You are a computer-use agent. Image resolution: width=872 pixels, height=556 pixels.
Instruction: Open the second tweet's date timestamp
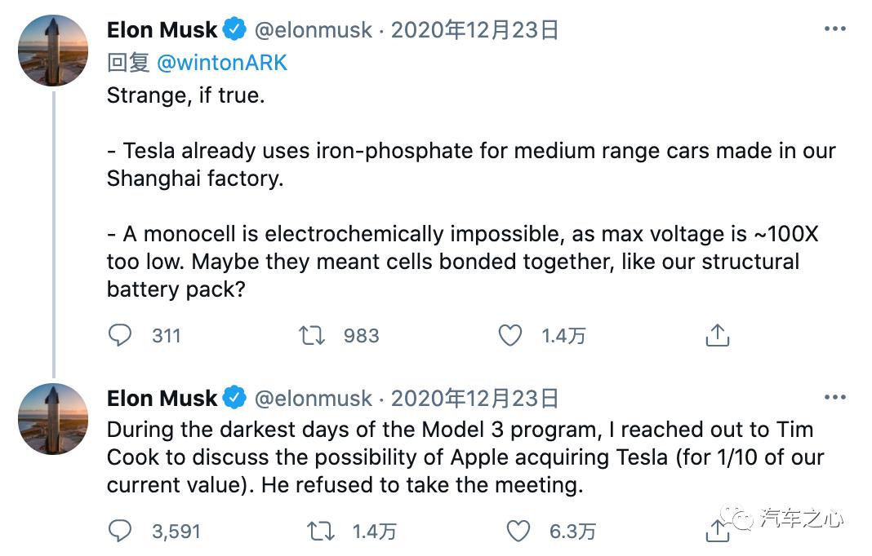click(474, 399)
